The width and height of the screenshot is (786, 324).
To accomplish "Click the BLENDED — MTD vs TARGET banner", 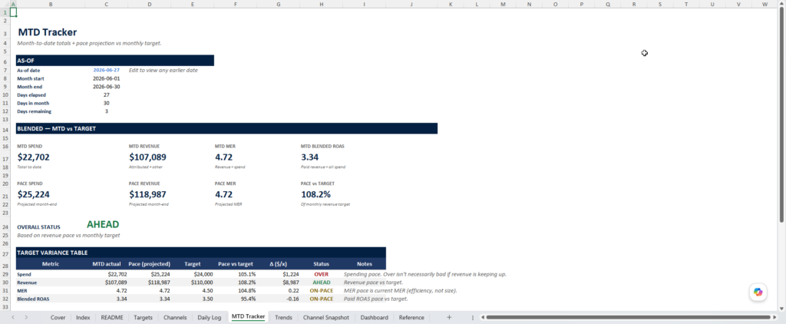I will [226, 128].
